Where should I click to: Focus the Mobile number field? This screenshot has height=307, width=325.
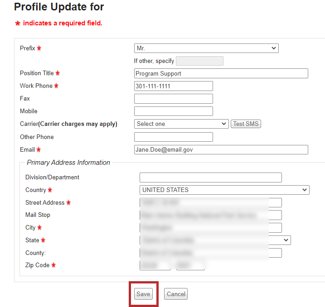174,111
